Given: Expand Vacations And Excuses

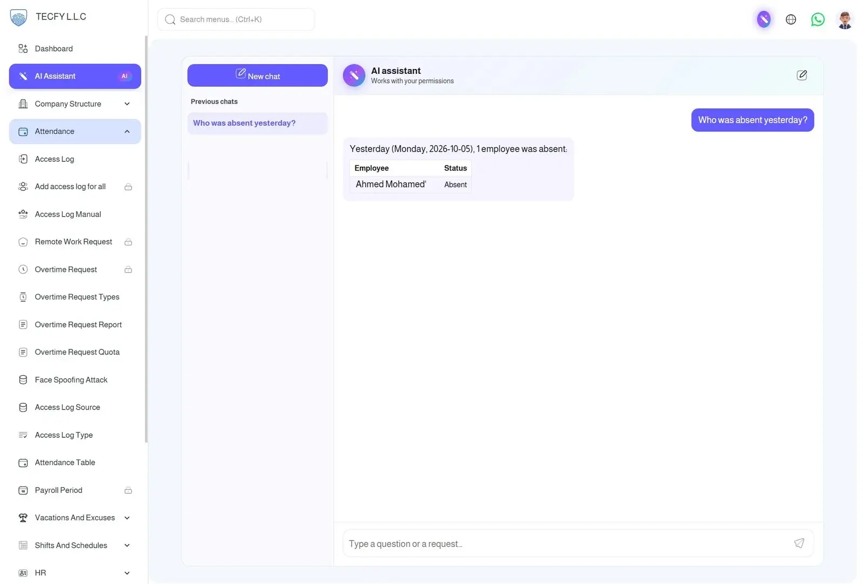Looking at the screenshot, I should click(75, 518).
